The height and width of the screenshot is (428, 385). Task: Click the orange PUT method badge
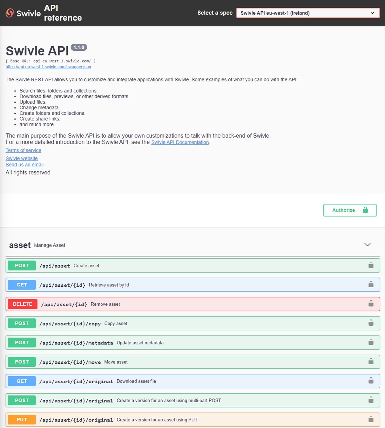click(x=22, y=420)
